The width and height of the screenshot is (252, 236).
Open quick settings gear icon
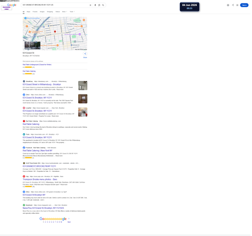[228, 5]
